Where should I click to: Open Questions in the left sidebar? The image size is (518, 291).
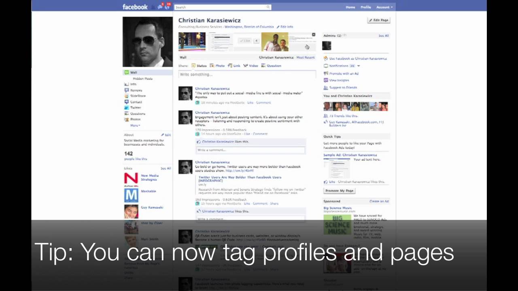pos(134,114)
